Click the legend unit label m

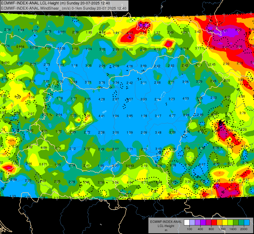(166, 230)
